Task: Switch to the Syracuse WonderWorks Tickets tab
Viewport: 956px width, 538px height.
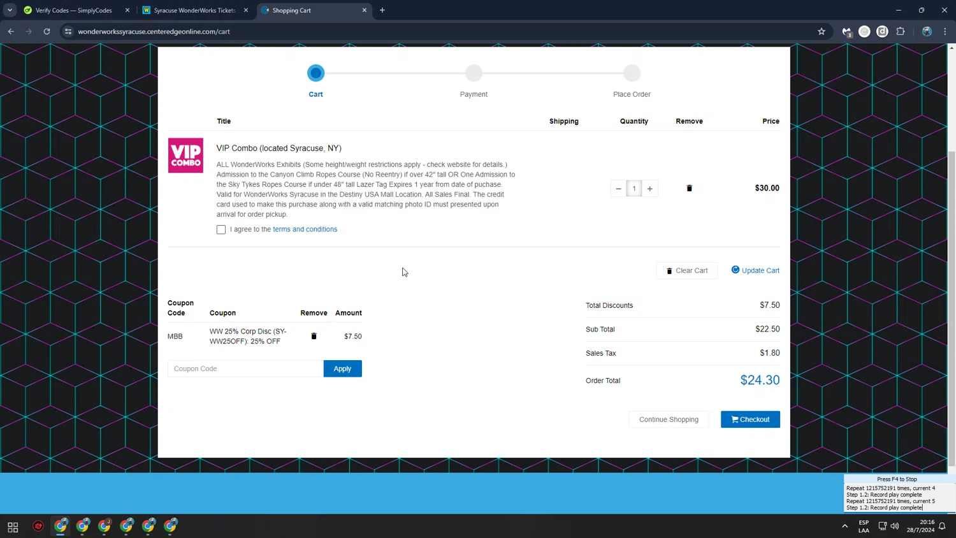Action: (194, 10)
